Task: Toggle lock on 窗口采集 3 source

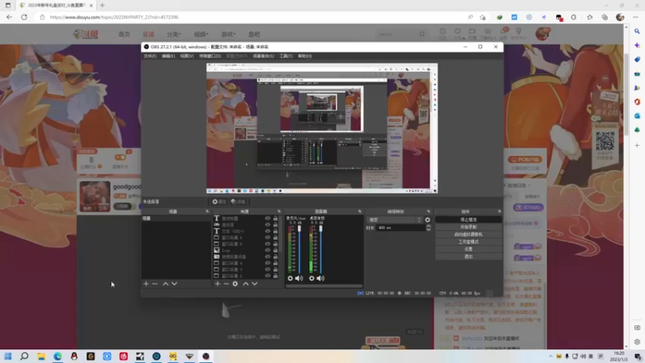Action: (275, 269)
